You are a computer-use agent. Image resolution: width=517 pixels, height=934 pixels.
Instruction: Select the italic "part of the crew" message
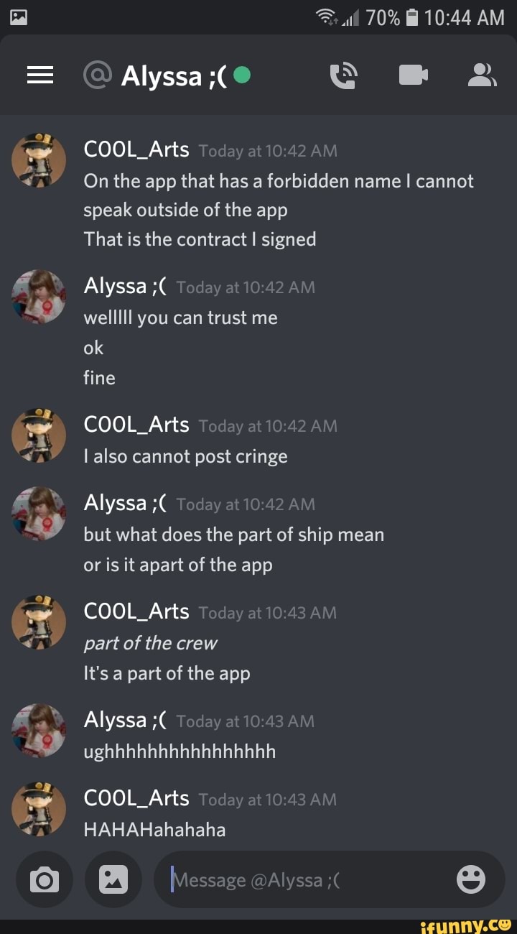150,643
